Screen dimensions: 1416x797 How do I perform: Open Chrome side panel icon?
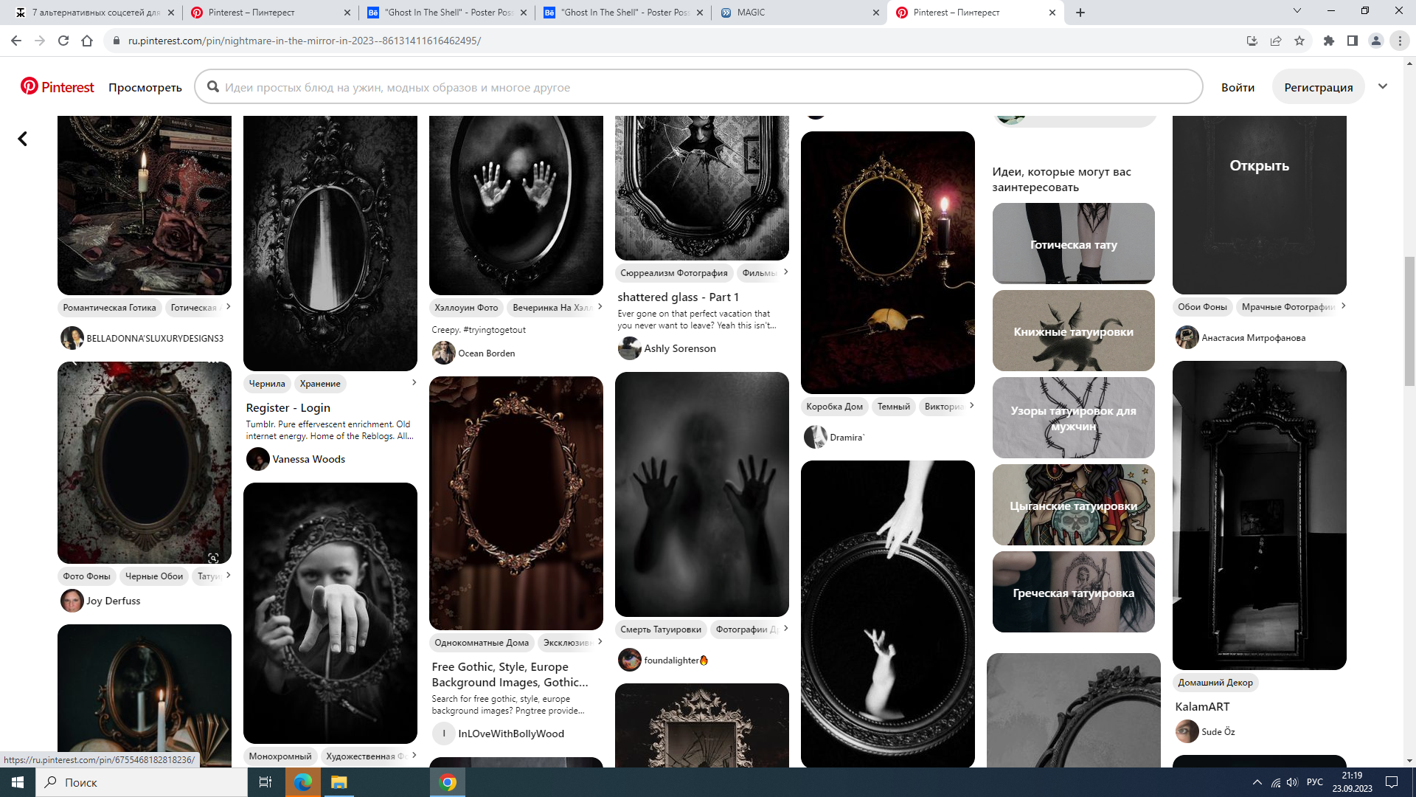pos(1353,41)
